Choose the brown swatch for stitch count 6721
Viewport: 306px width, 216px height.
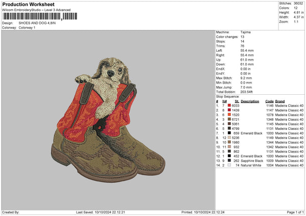[x=229, y=119]
